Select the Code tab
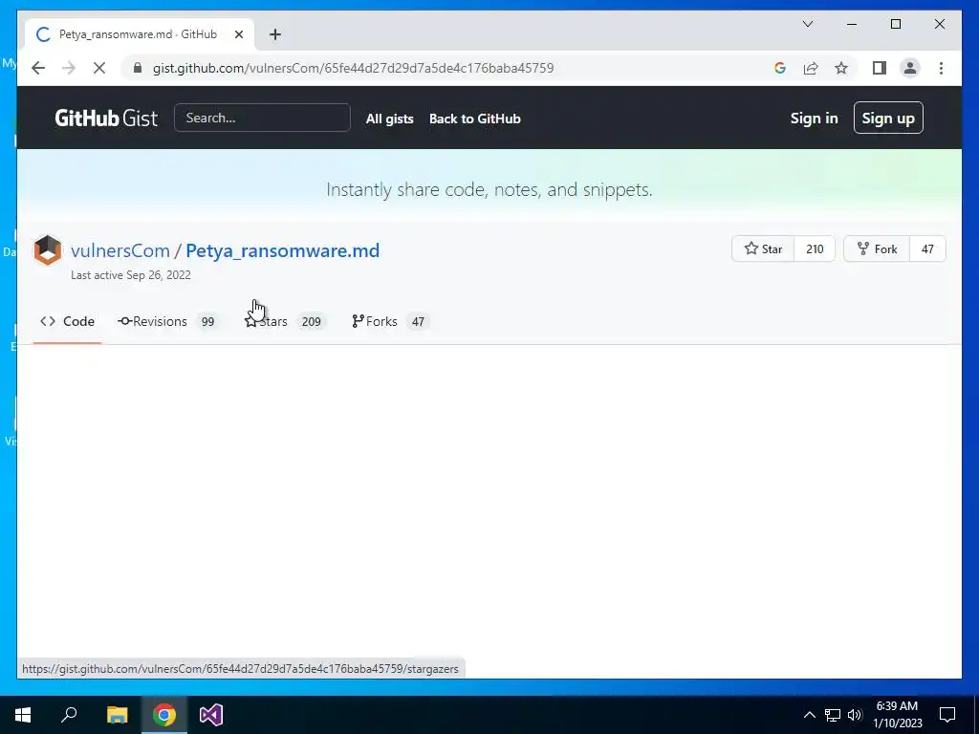The width and height of the screenshot is (979, 734). pos(68,321)
